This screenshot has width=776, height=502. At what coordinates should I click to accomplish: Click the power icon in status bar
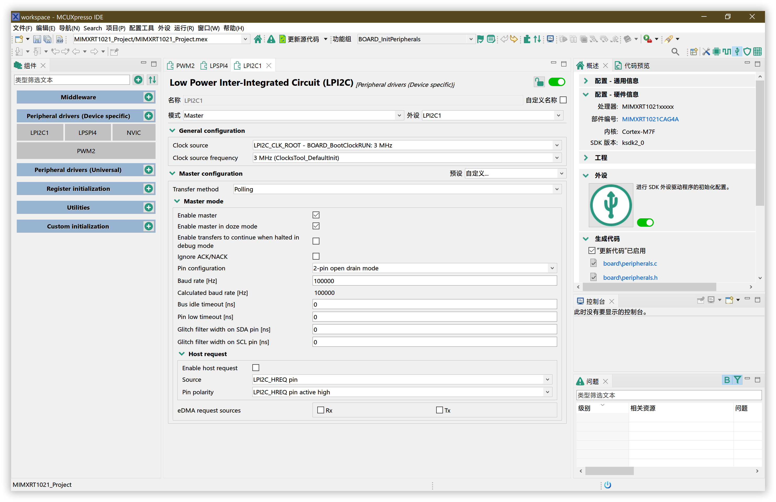(x=607, y=485)
